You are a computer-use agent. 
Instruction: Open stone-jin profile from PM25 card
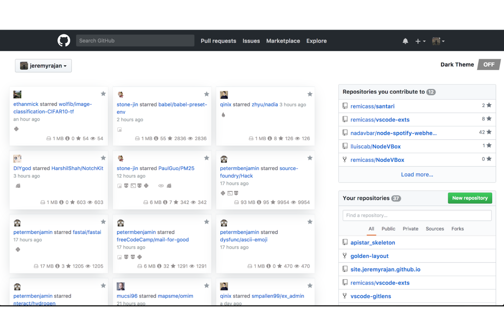coord(127,168)
